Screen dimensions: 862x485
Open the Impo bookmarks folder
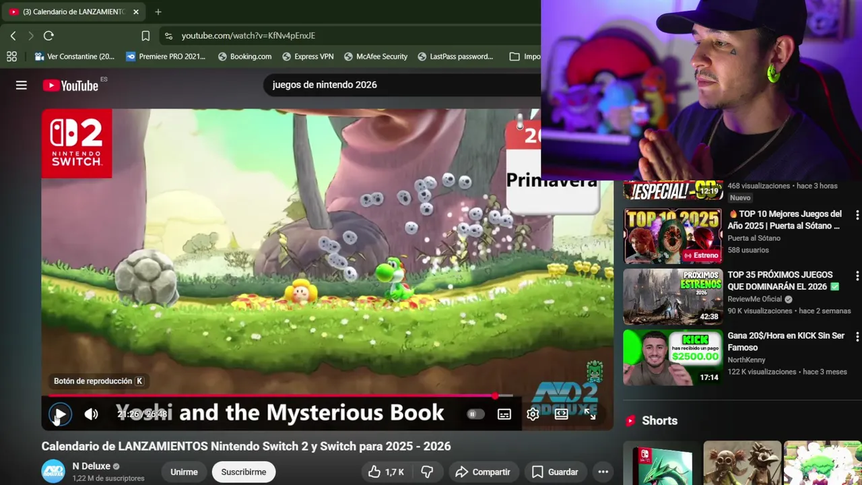pyautogui.click(x=525, y=57)
